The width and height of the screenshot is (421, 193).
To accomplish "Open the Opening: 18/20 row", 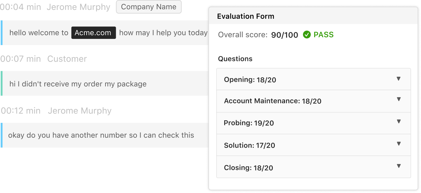I will coord(314,79).
